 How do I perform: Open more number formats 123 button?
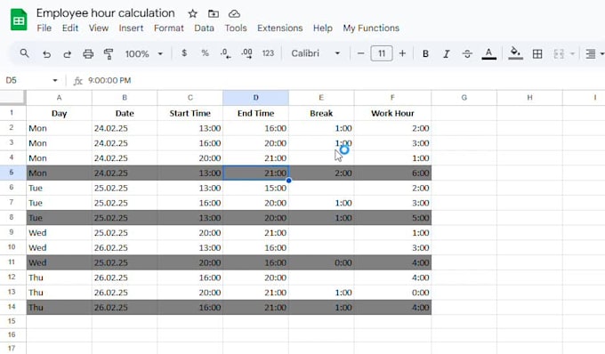point(268,53)
